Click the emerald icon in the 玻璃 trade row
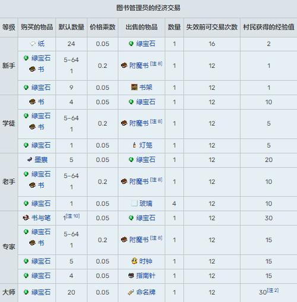 tap(26, 203)
